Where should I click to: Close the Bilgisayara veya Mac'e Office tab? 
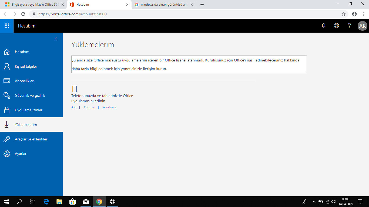[63, 5]
